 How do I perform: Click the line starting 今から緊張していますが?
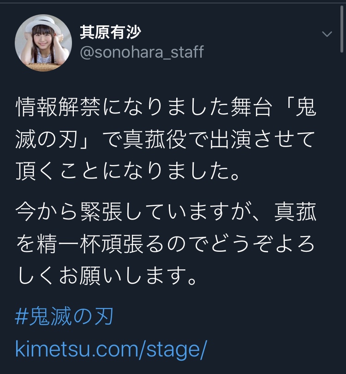[166, 212]
